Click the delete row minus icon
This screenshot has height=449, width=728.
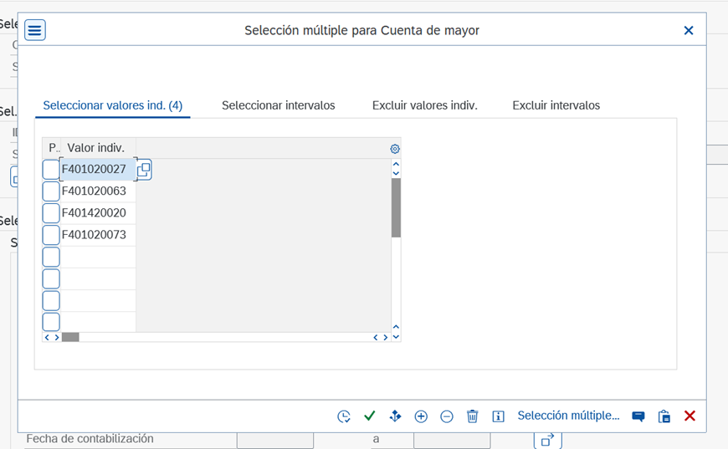pyautogui.click(x=447, y=416)
